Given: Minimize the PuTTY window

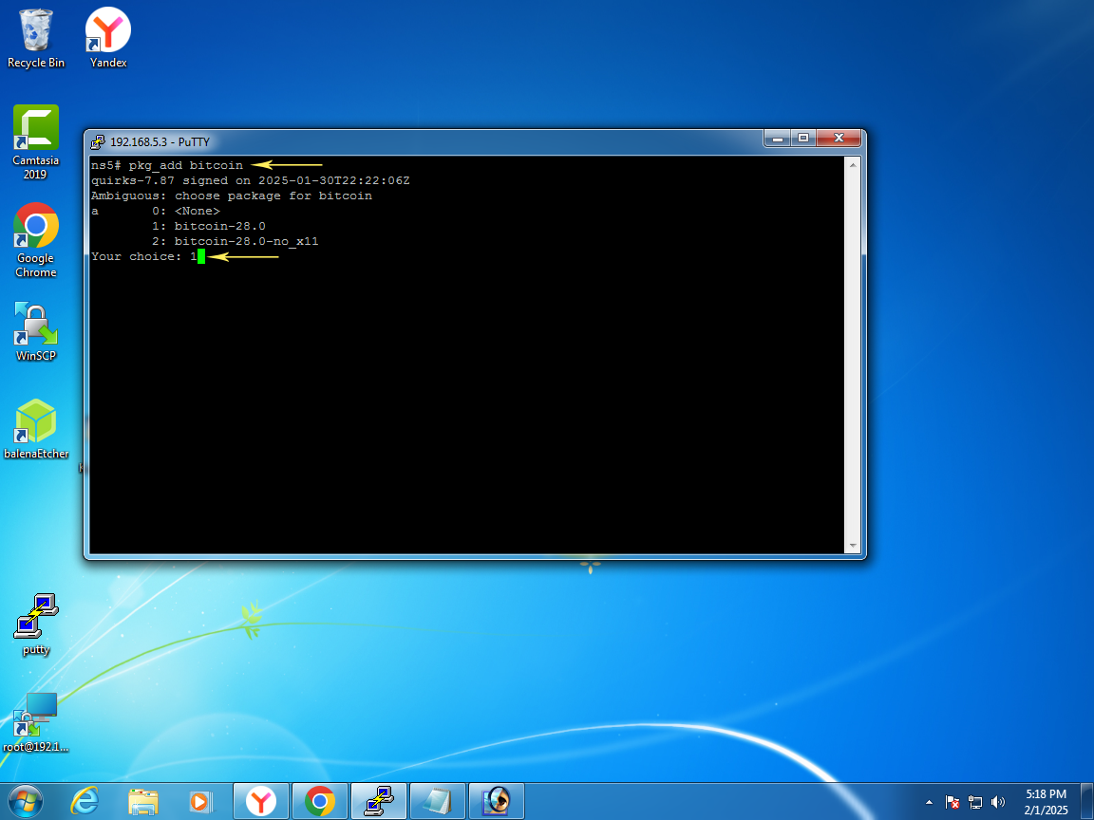Looking at the screenshot, I should [x=777, y=138].
